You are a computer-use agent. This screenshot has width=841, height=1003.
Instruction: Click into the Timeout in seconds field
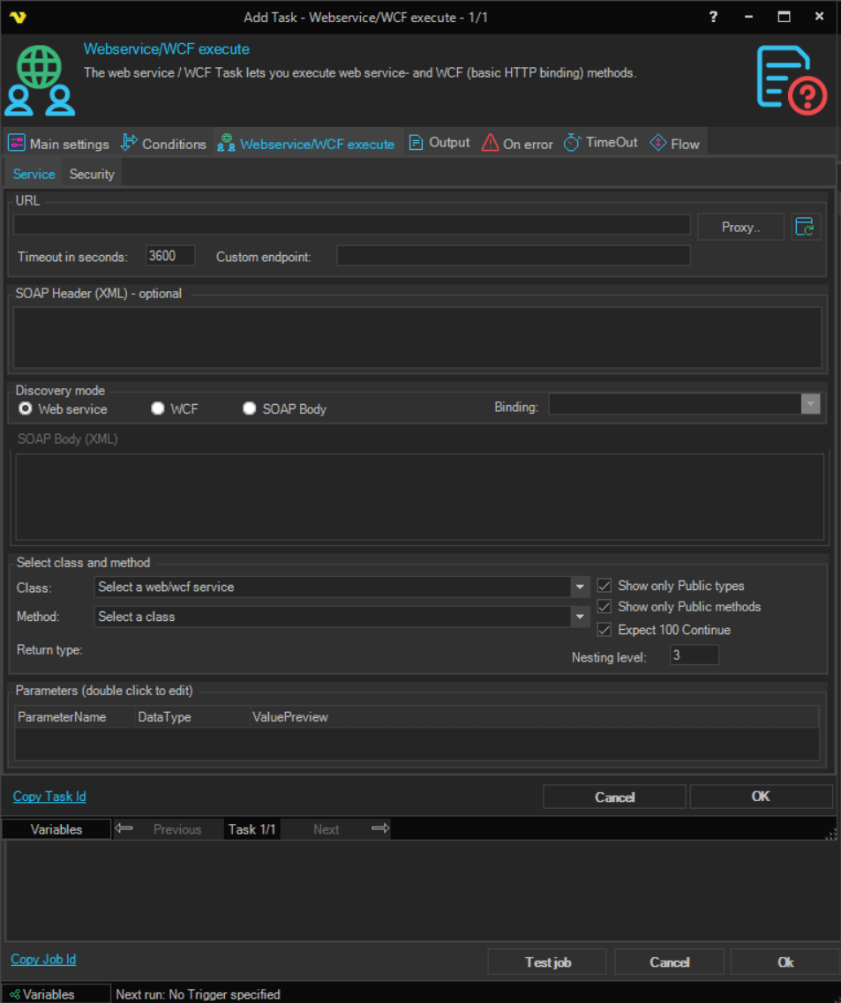[x=169, y=256]
